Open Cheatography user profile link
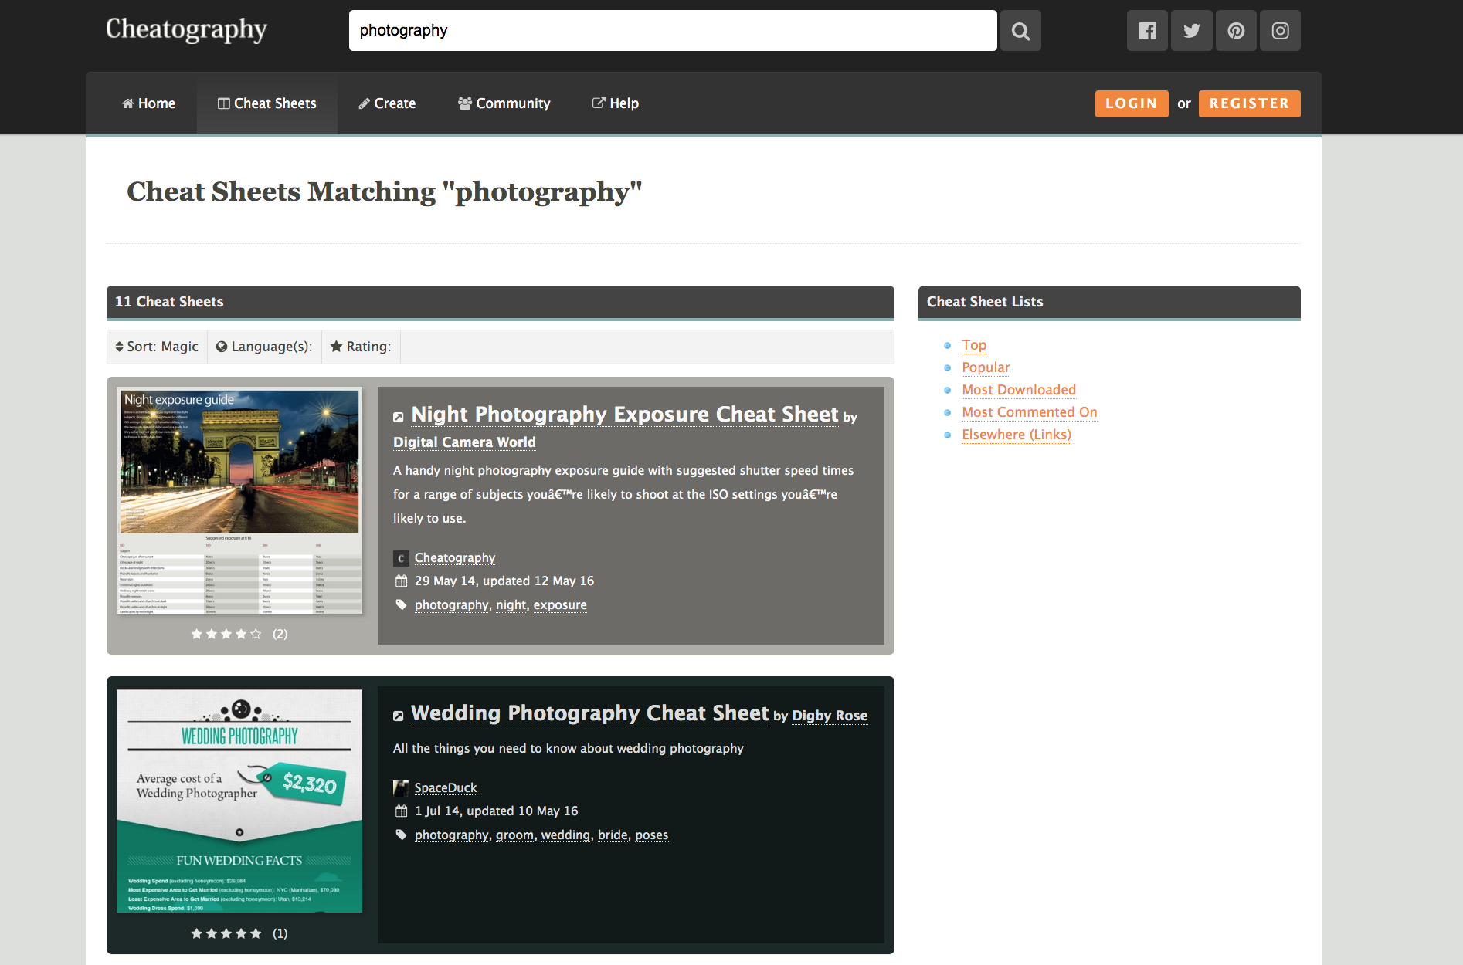 click(x=455, y=558)
